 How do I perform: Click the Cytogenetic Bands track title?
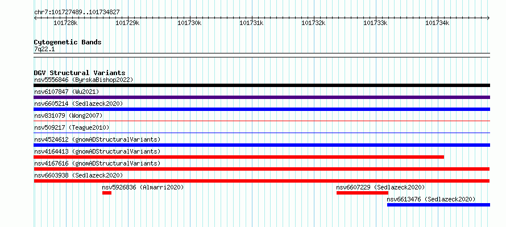pos(68,42)
